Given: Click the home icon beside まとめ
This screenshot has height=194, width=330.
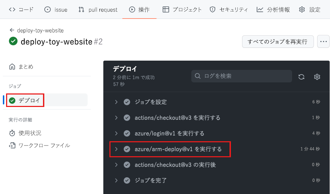Looking at the screenshot, I should (12, 67).
